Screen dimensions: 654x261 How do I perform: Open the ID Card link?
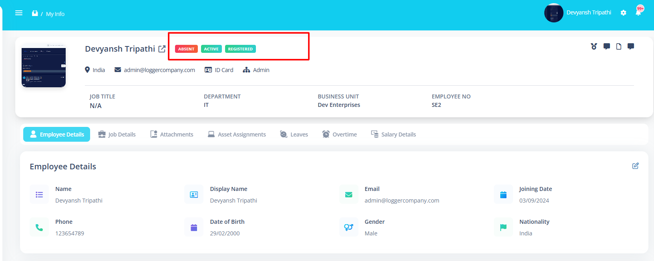(219, 70)
